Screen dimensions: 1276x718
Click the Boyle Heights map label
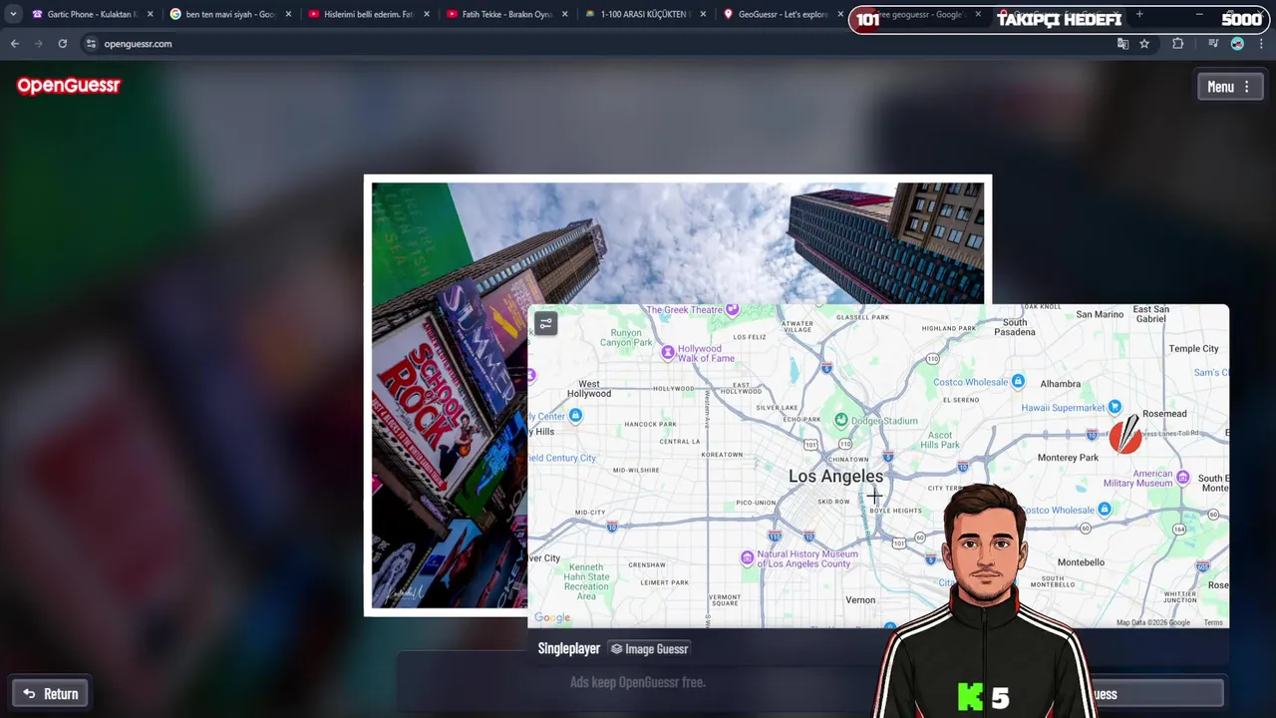(x=896, y=511)
